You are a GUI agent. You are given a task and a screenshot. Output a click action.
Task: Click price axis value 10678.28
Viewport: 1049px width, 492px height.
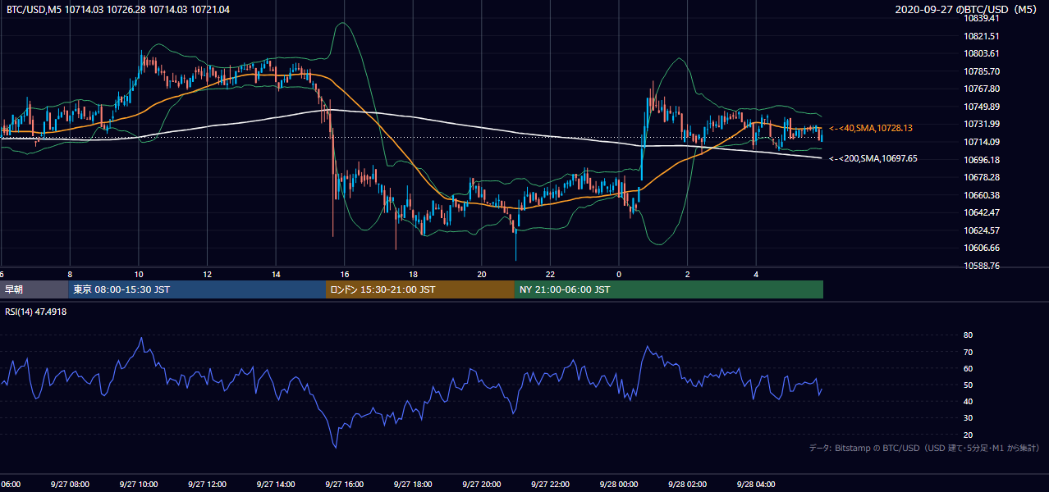[x=982, y=177]
